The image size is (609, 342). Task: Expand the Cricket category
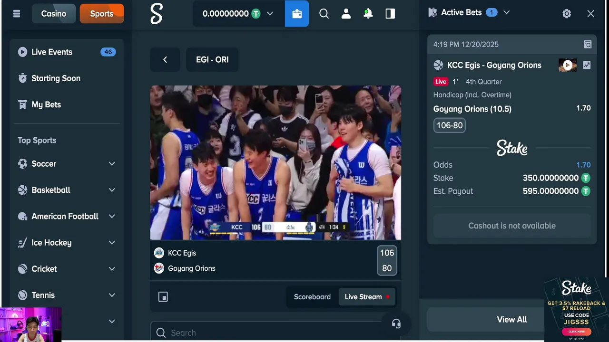point(112,269)
